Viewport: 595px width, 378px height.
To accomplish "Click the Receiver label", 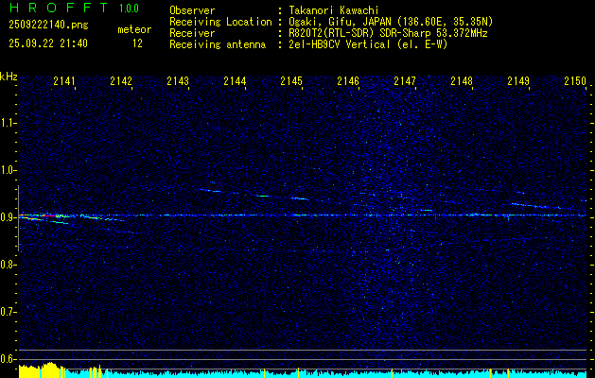I will 192,33.
